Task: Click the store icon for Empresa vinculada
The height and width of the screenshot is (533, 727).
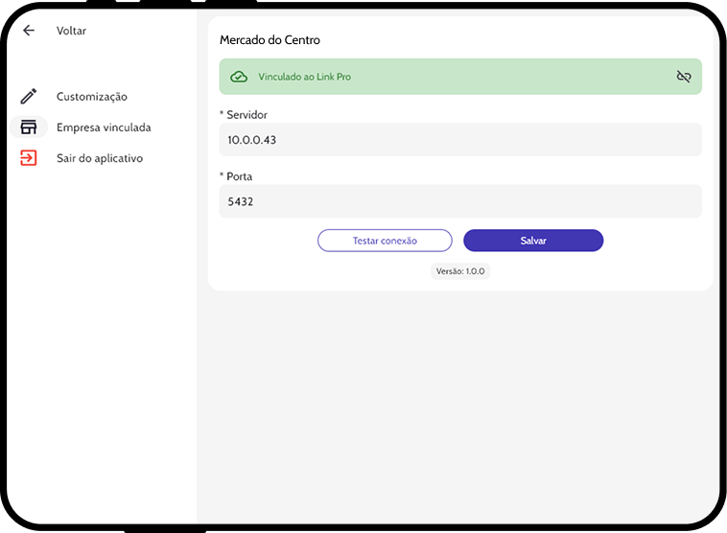Action: pos(29,127)
